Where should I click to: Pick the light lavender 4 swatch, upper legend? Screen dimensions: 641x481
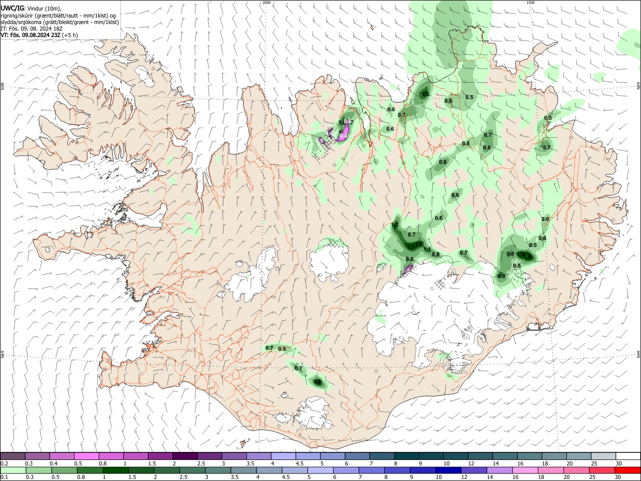283,456
